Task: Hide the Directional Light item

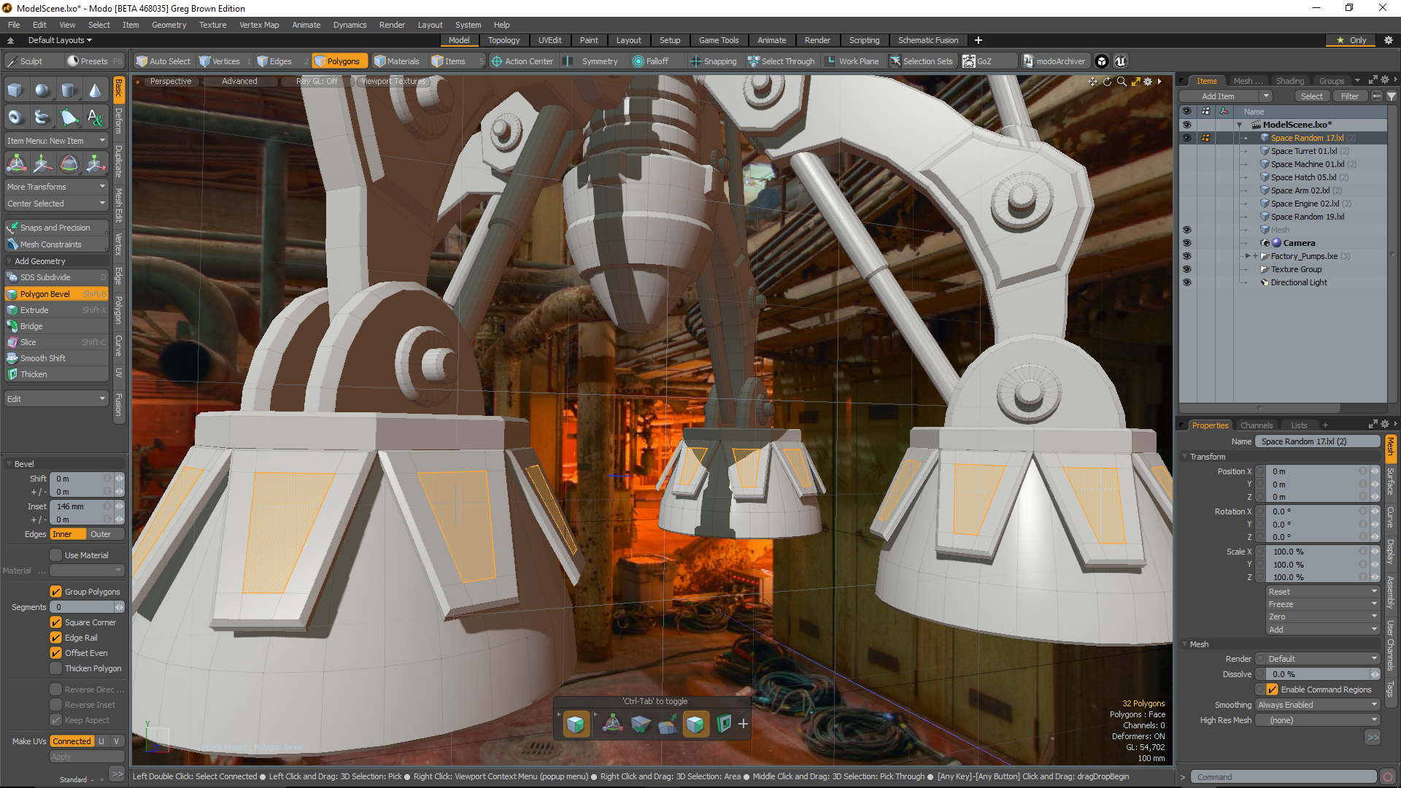Action: click(1187, 282)
